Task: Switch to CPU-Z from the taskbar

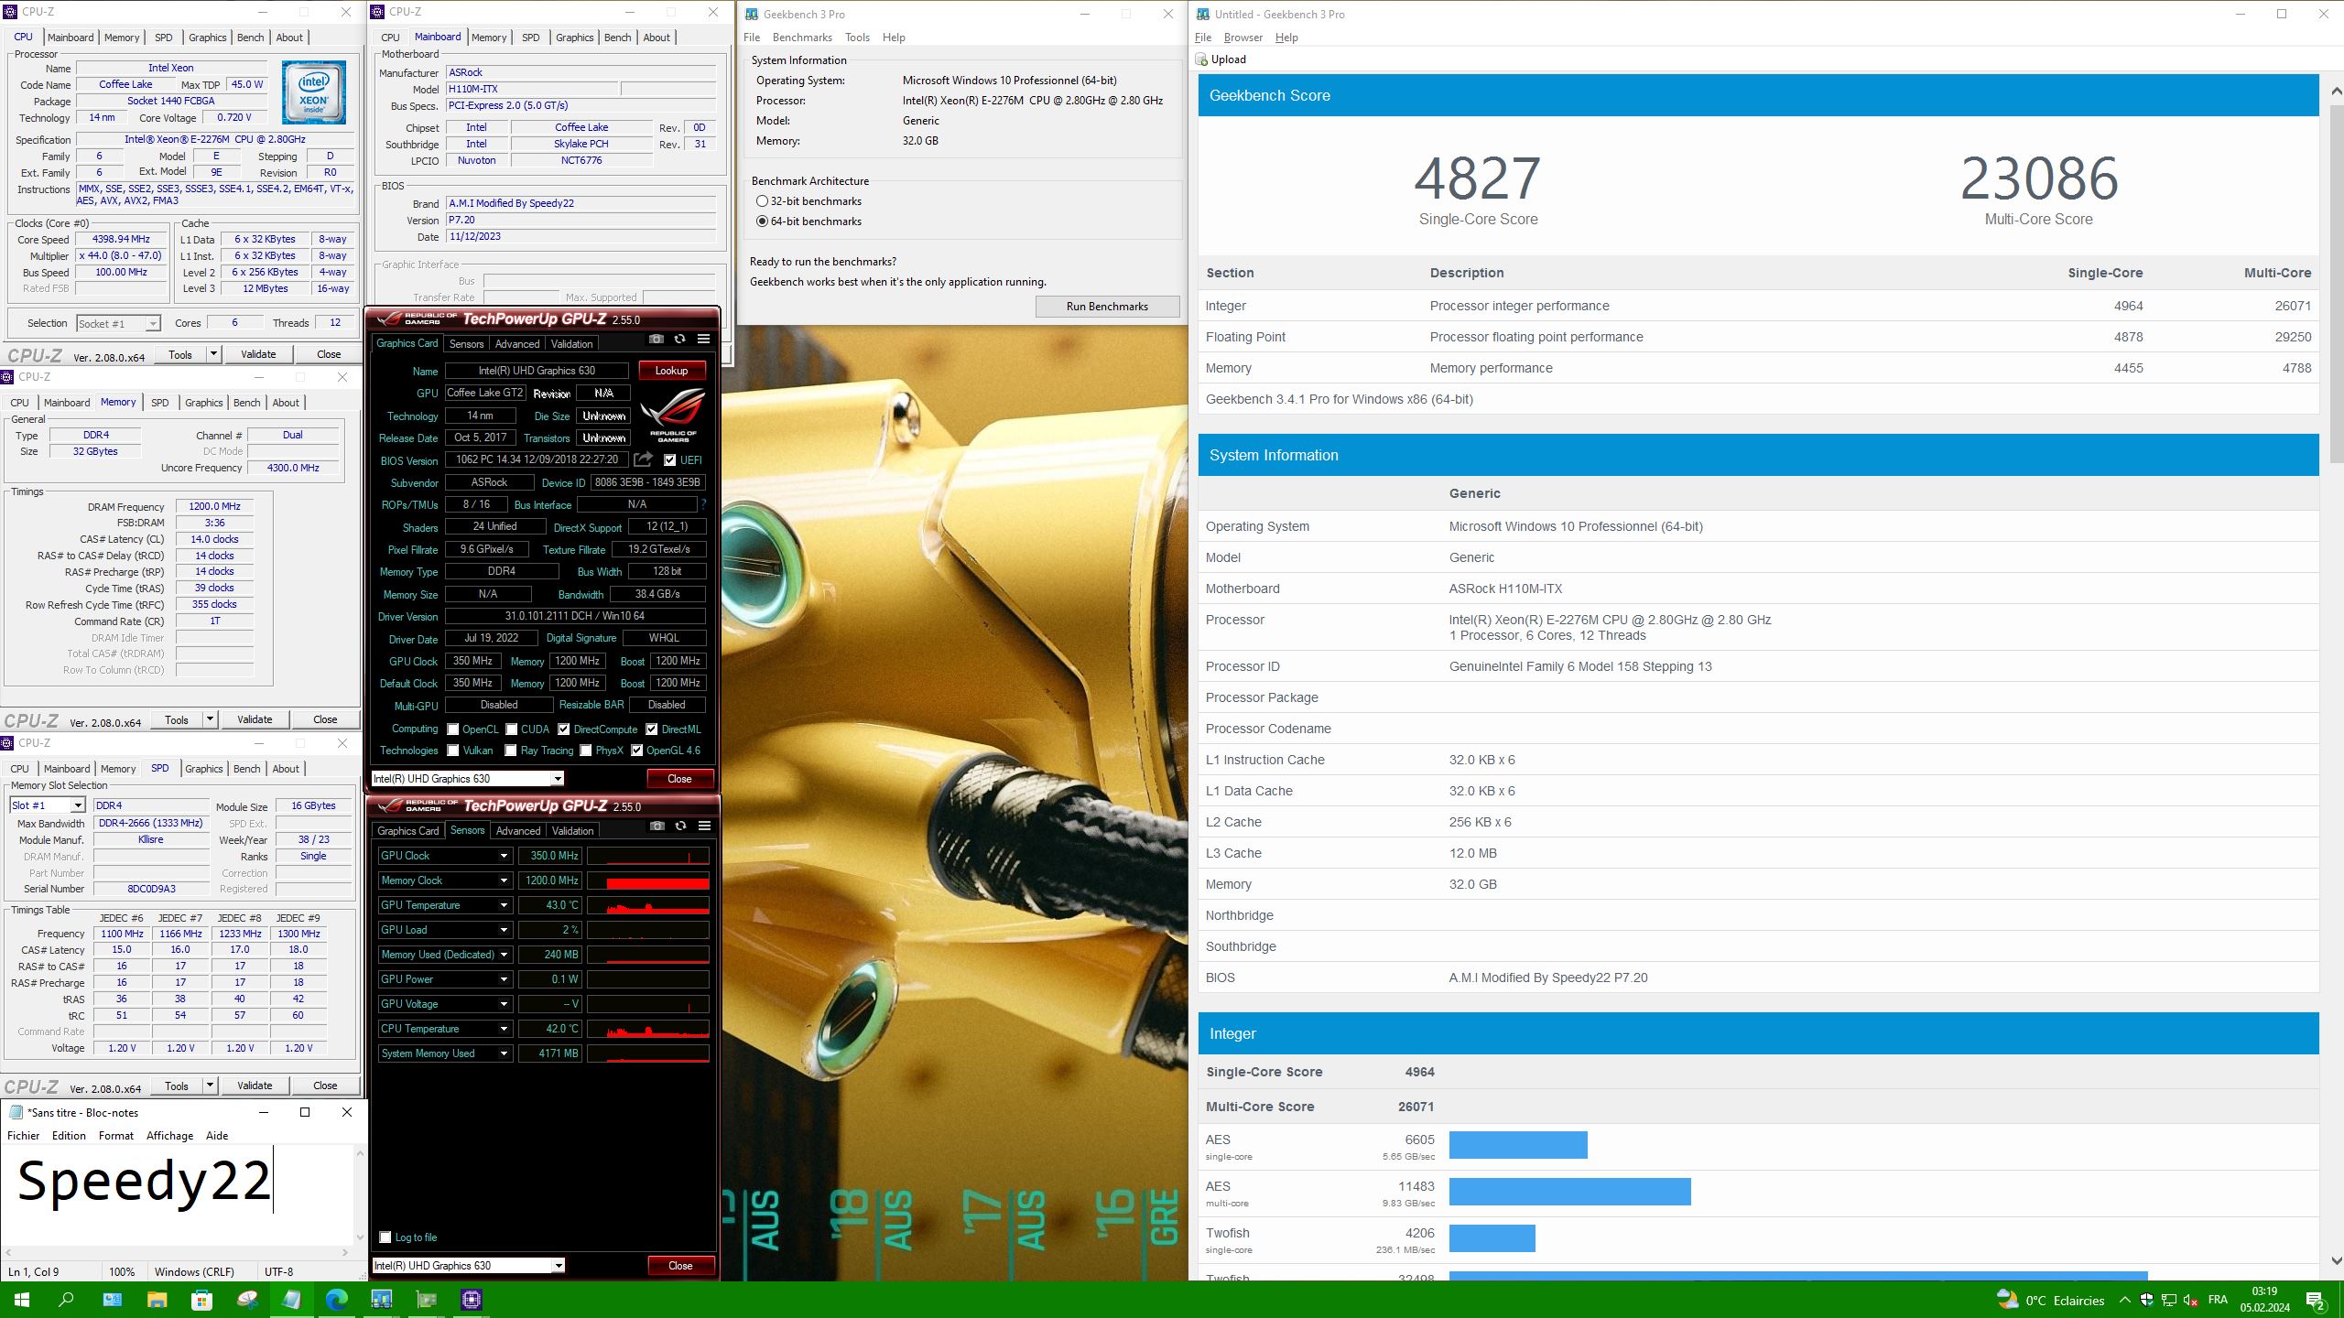Action: 471,1300
